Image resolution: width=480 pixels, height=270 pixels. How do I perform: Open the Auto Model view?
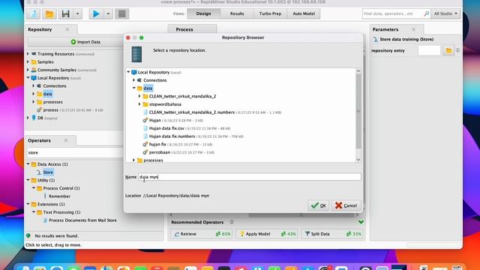304,13
